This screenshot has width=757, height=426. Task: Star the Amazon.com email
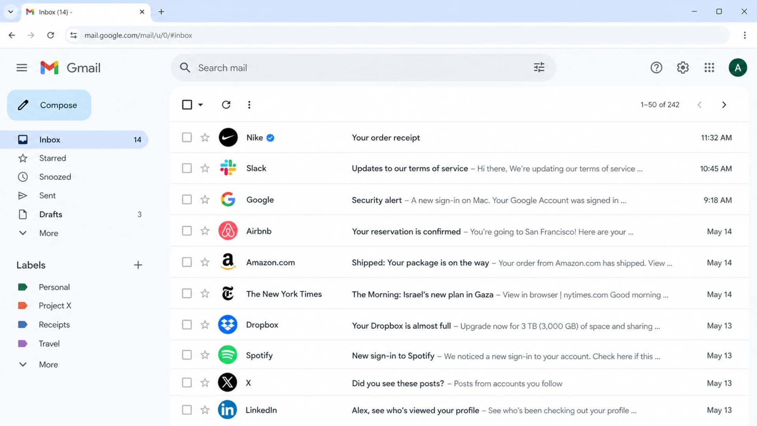205,262
